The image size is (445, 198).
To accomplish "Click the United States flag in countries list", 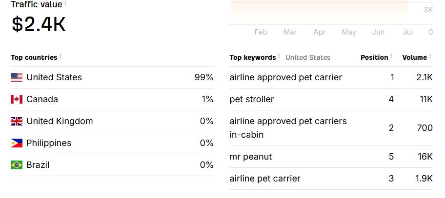I will [x=17, y=77].
